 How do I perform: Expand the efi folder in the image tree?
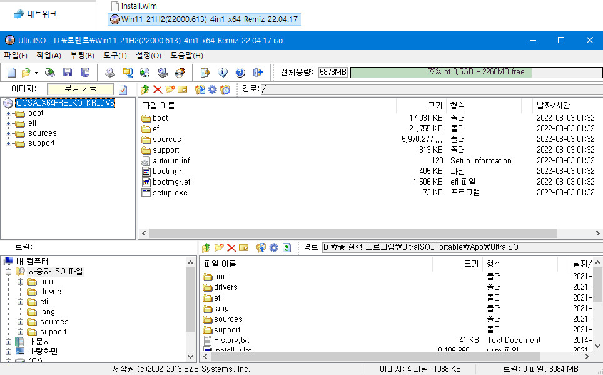click(8, 123)
